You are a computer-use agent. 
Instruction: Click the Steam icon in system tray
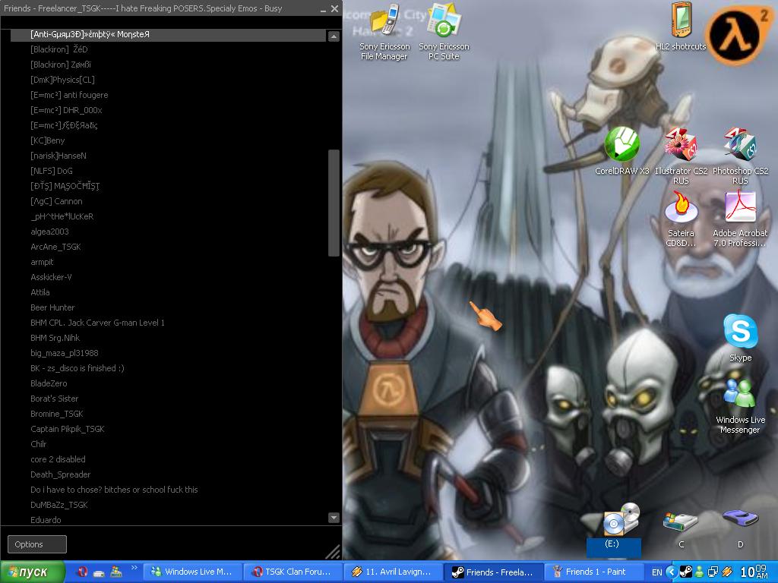[685, 572]
